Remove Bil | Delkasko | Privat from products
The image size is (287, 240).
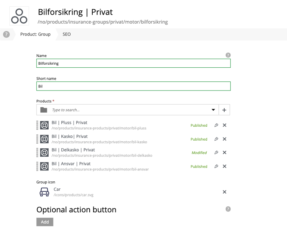(x=224, y=153)
